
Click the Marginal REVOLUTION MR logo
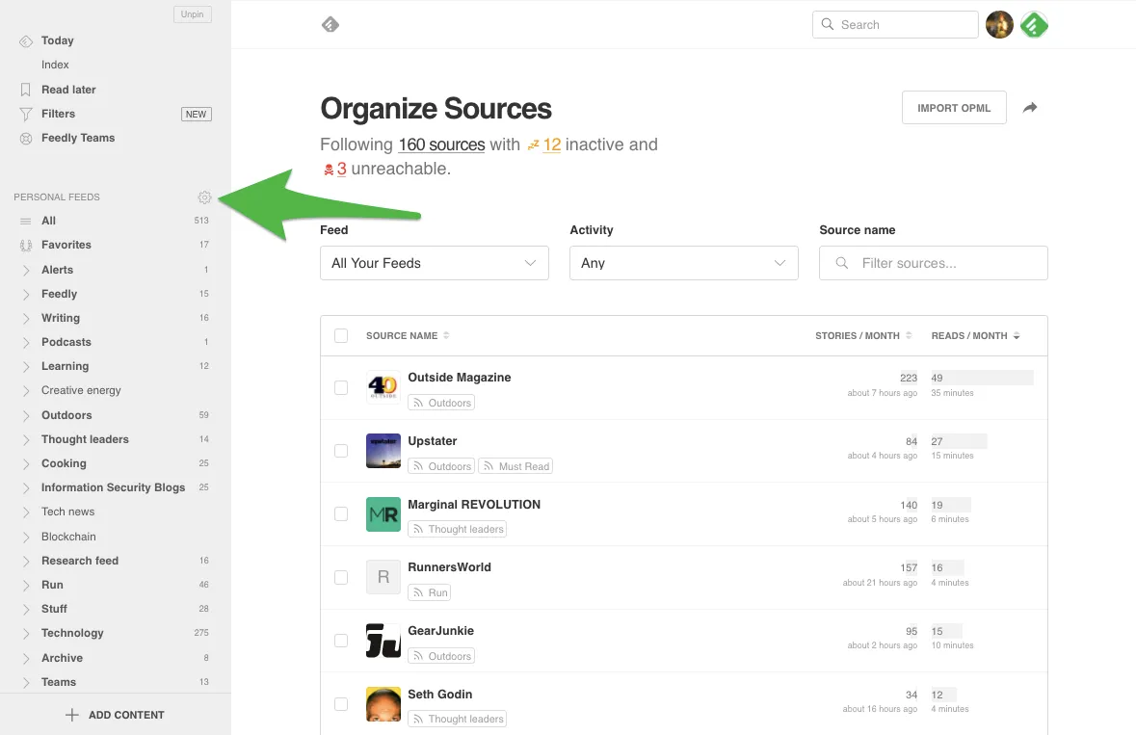pyautogui.click(x=383, y=514)
